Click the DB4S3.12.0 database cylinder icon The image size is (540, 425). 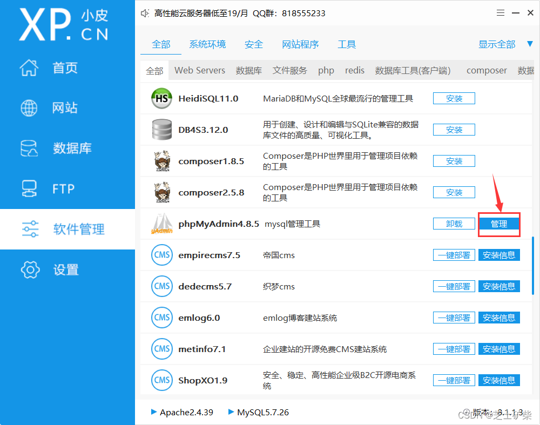(161, 130)
